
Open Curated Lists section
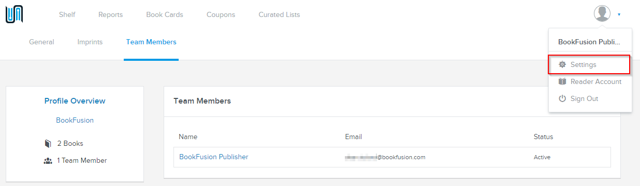[x=279, y=14]
